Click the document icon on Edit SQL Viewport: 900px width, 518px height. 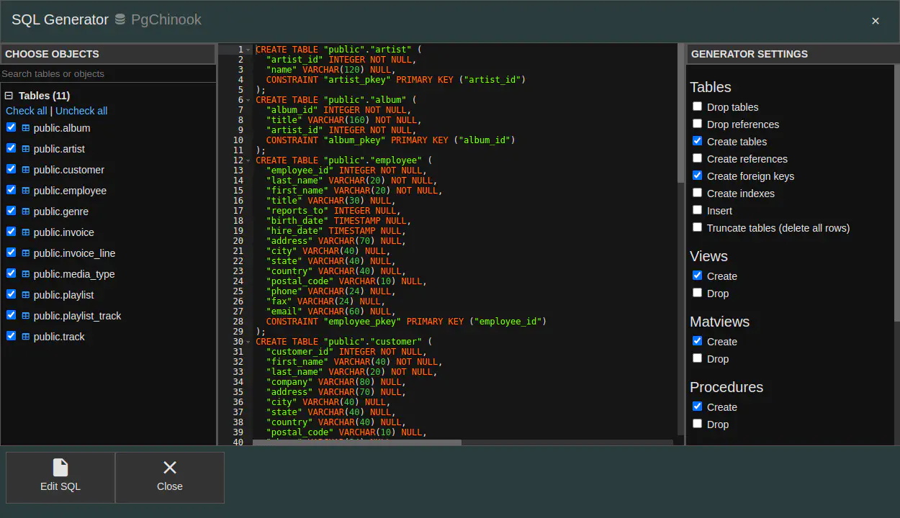(x=60, y=468)
